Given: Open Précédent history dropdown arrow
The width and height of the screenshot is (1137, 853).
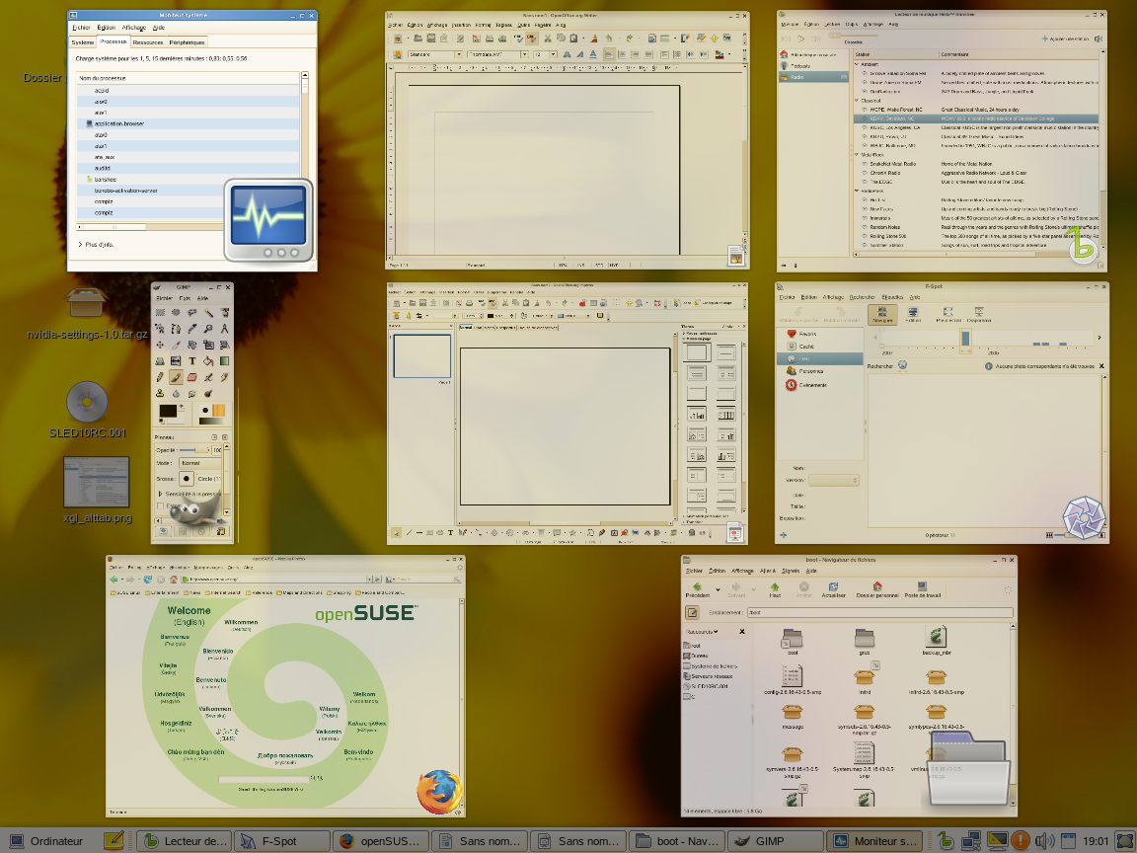Looking at the screenshot, I should 718,589.
